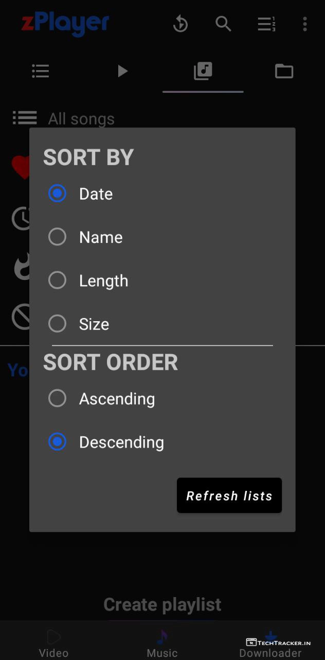325x660 pixels.
Task: Tap the numbered sort list icon
Action: [266, 24]
